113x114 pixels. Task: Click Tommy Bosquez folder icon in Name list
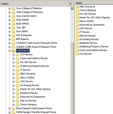77,10
